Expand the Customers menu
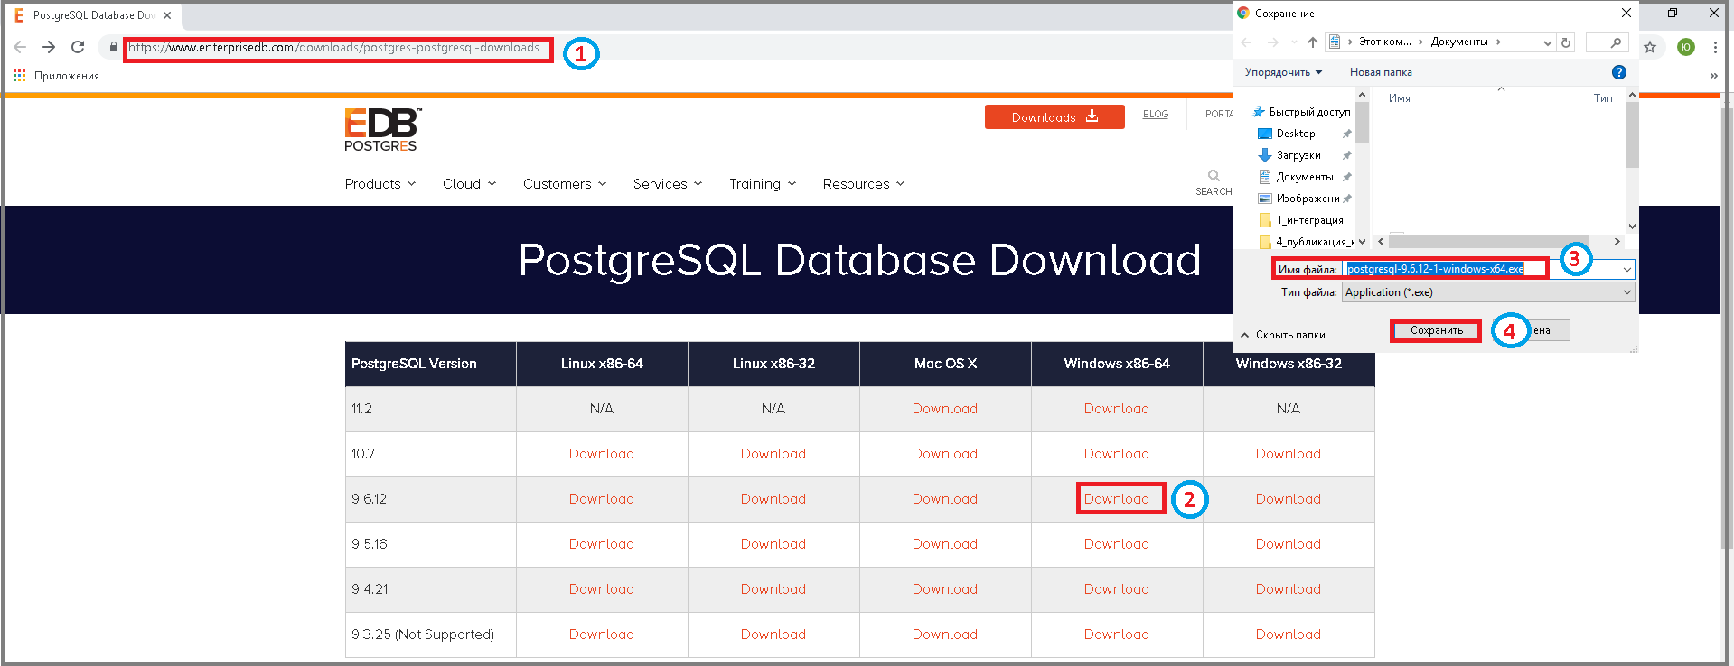This screenshot has width=1734, height=666. tap(565, 184)
